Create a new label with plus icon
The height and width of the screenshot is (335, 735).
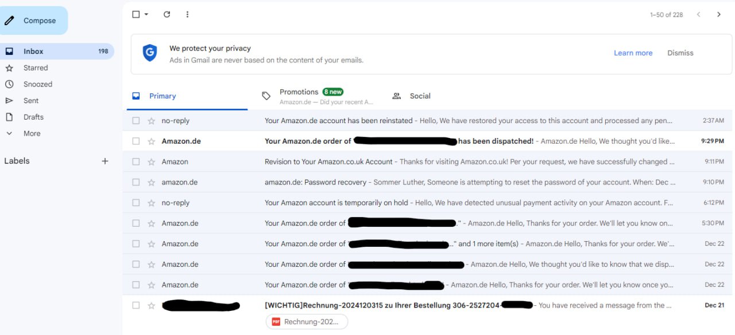(x=105, y=161)
